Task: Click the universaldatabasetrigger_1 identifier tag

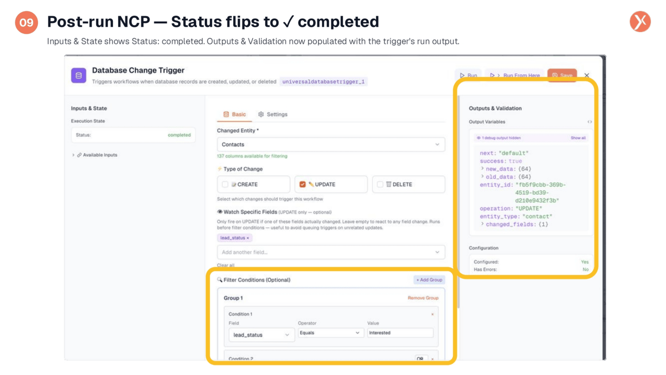Action: pyautogui.click(x=323, y=82)
